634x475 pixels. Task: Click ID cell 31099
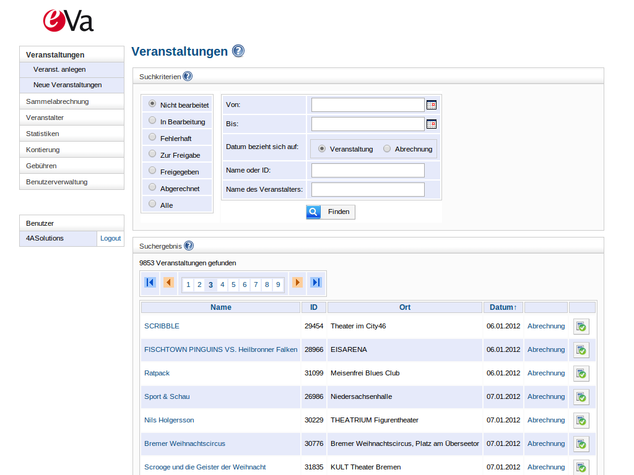[314, 373]
